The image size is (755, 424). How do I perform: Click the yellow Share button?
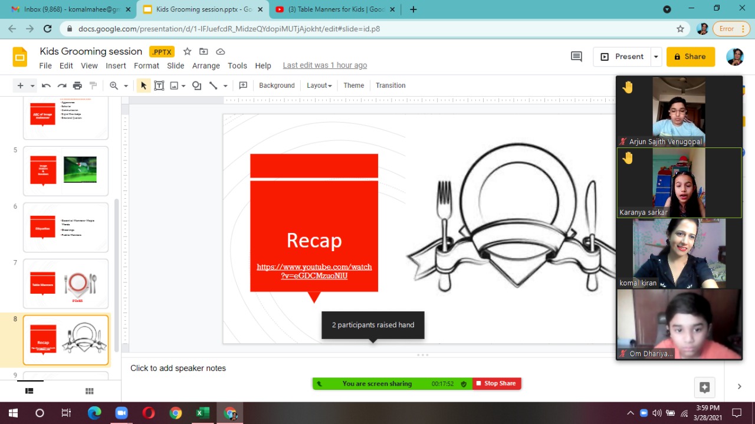click(x=690, y=57)
